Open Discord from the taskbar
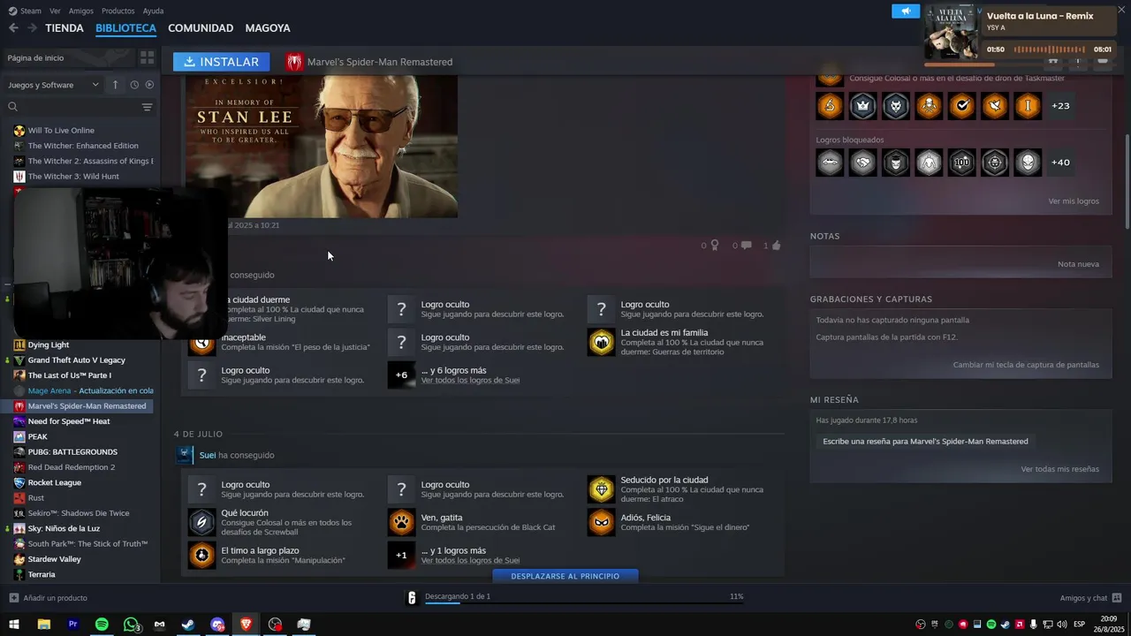This screenshot has height=636, width=1131. pyautogui.click(x=217, y=625)
